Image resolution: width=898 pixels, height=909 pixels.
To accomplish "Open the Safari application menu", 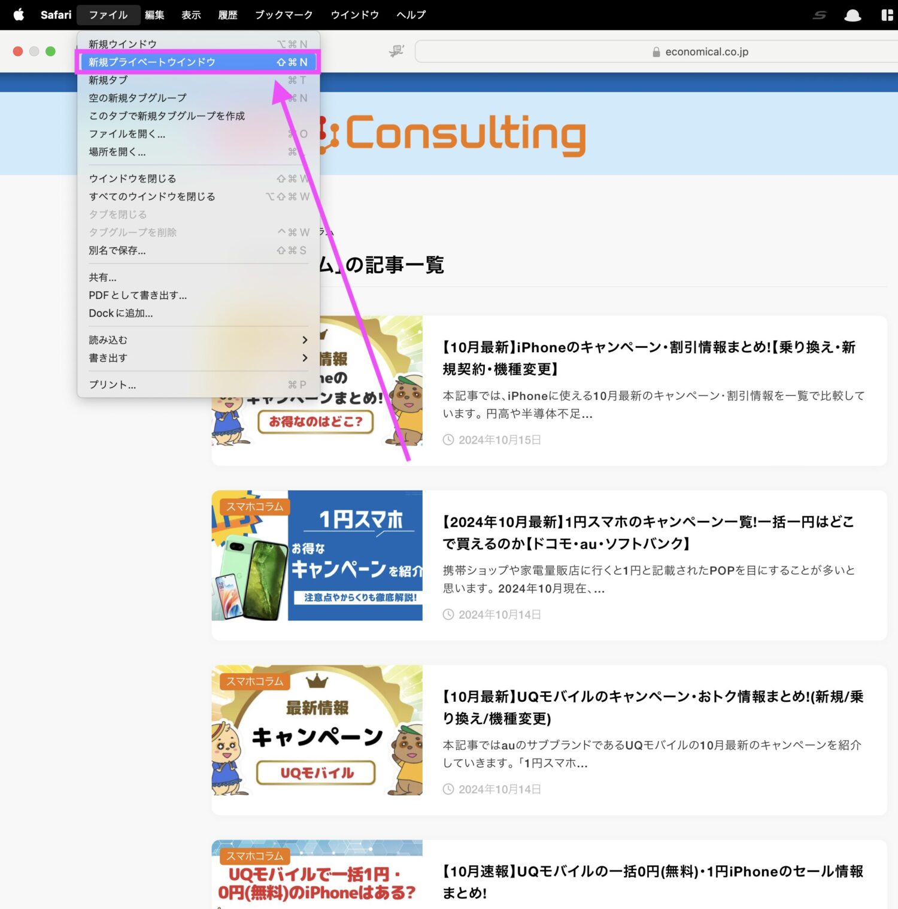I will 56,14.
